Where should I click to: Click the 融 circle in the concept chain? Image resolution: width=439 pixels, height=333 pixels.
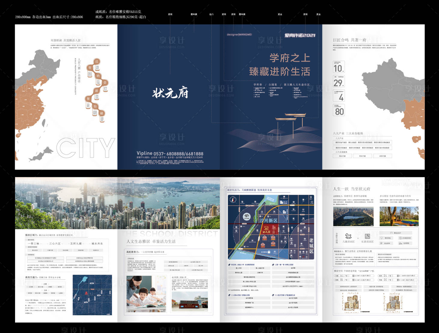[x=102, y=113]
